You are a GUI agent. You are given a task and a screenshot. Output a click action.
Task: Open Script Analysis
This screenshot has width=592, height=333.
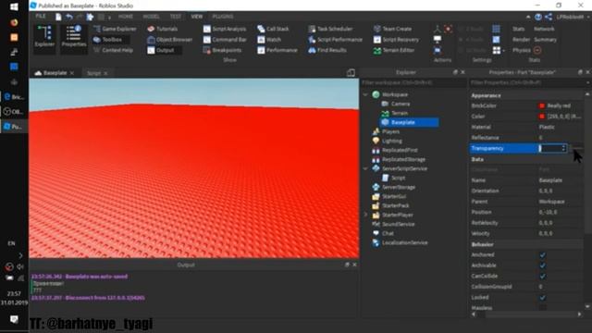point(225,29)
